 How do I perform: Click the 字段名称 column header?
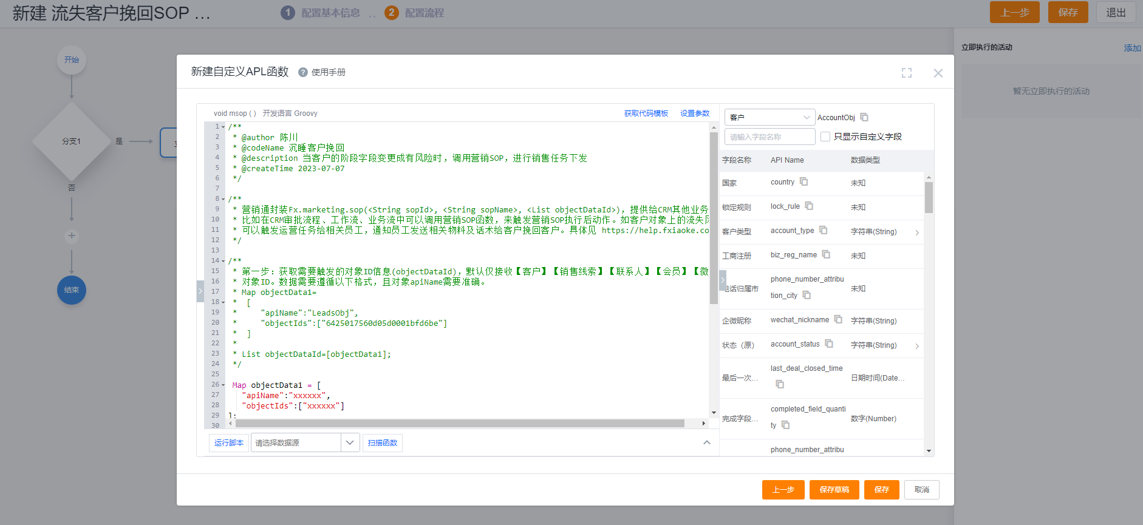(737, 160)
